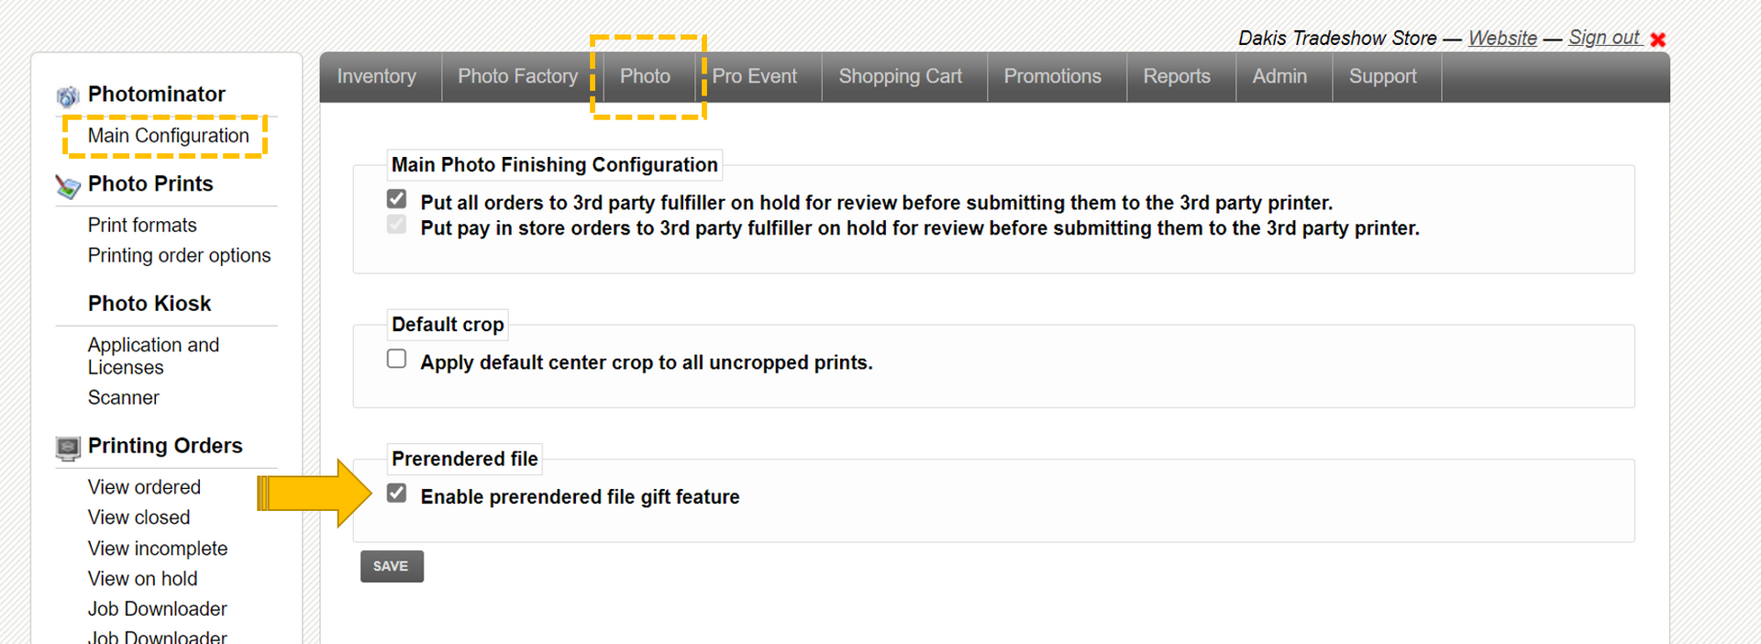The height and width of the screenshot is (644, 1761).
Task: Select View on hold orders
Action: (x=142, y=579)
